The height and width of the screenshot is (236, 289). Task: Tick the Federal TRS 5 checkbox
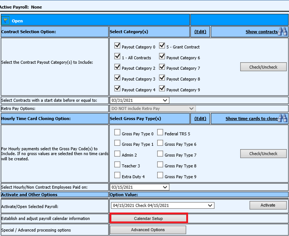pos(160,132)
